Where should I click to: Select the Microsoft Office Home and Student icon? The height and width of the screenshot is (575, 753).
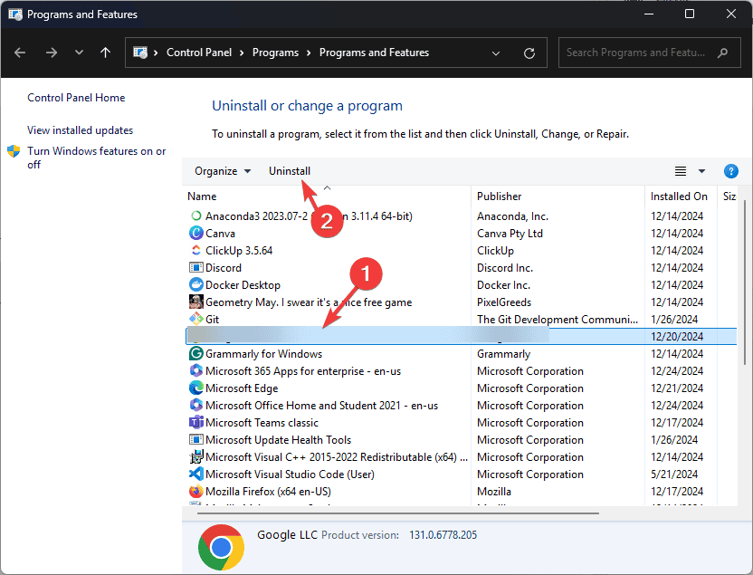click(x=195, y=405)
